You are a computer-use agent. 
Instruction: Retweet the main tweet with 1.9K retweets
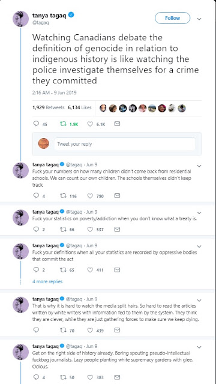pos(63,124)
